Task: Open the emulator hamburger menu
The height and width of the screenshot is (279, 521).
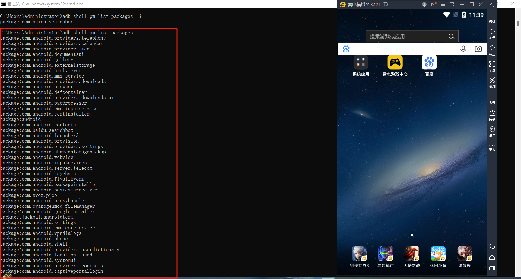Action: 443,4
